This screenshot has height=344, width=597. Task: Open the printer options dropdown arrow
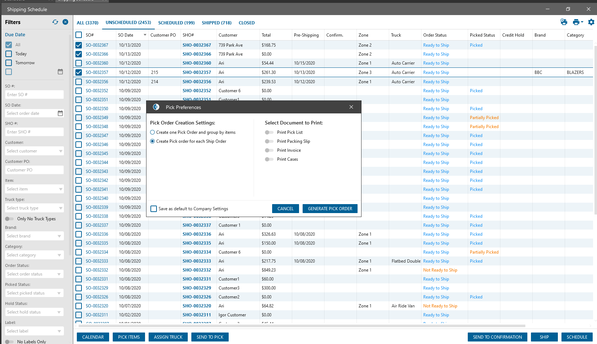pyautogui.click(x=582, y=22)
